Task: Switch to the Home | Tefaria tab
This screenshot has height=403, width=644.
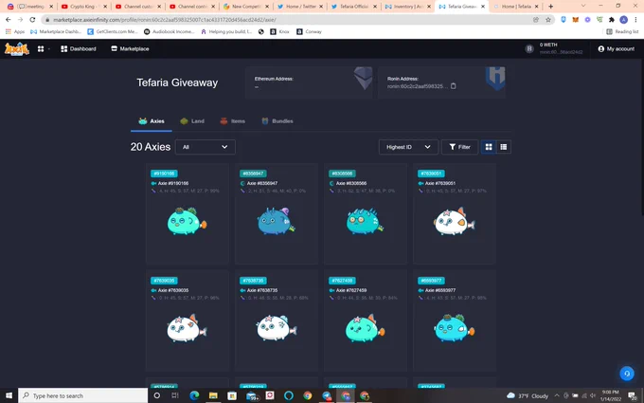Action: [516, 7]
